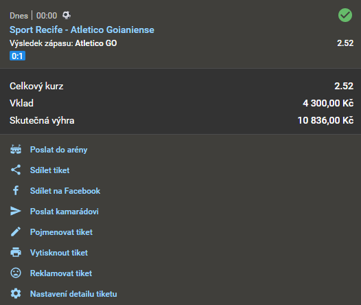Viewport: 361px width, 305px height.
Task: Choose Vytisknout tiket entry
Action: (59, 253)
